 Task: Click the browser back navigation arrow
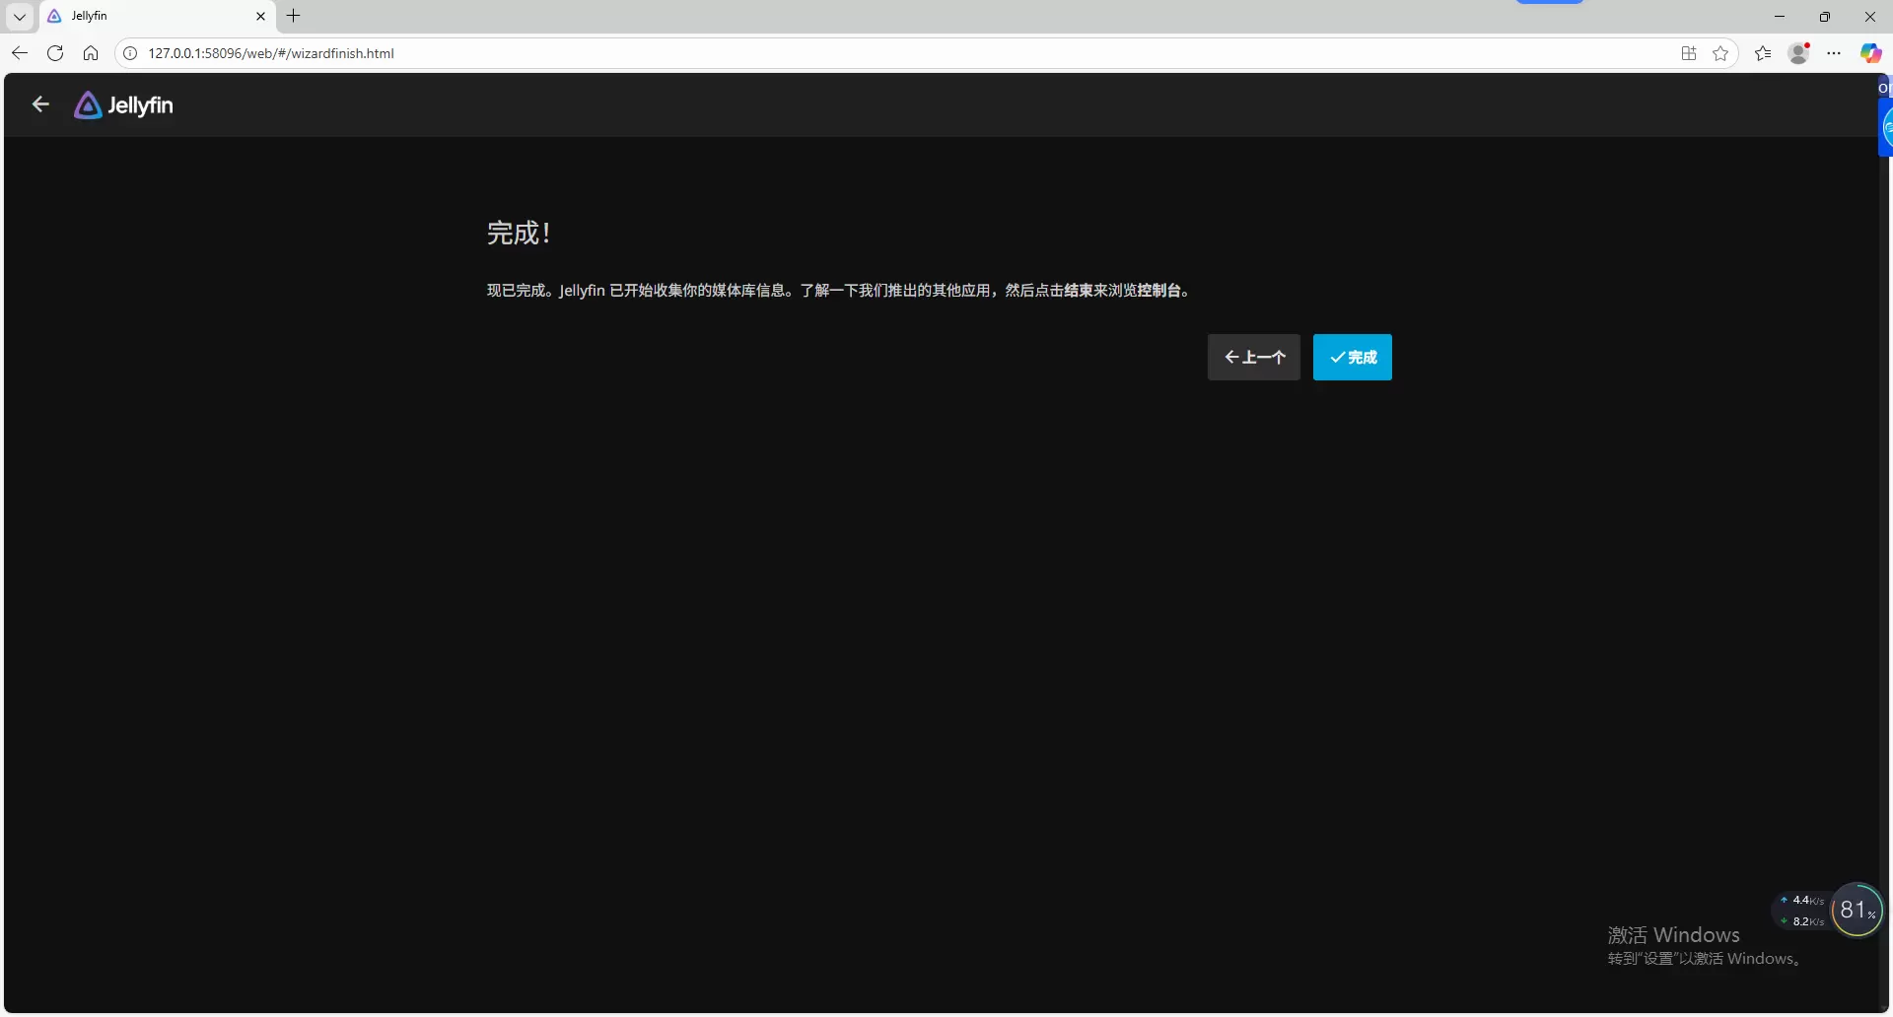[20, 53]
